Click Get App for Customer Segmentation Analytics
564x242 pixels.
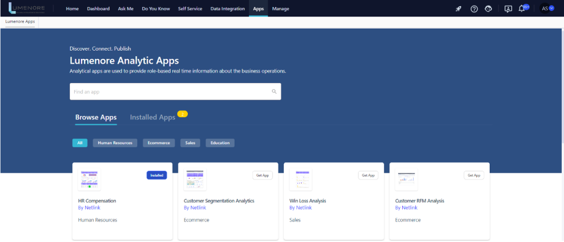click(262, 175)
